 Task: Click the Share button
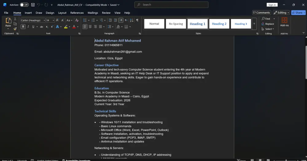[298, 13]
